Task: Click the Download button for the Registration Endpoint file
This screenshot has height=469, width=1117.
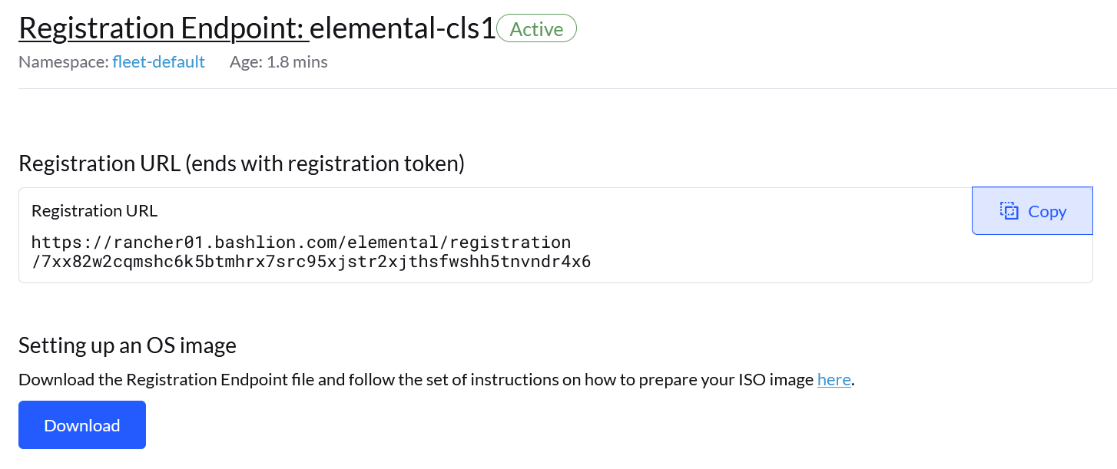Action: 81,424
